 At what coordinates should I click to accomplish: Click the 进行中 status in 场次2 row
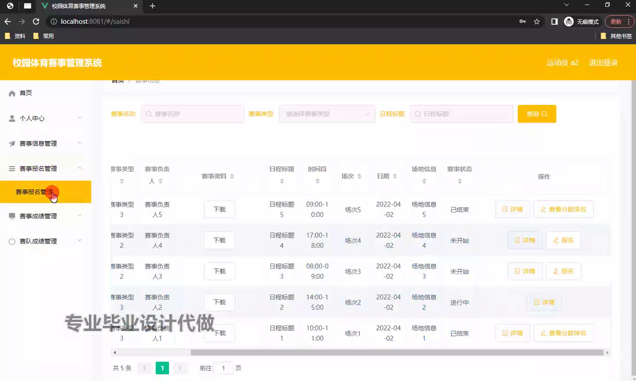(459, 303)
